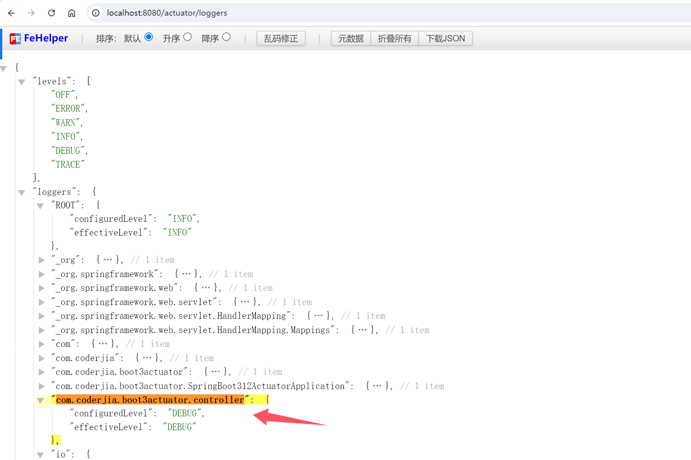Screen dimensions: 691x460
Task: Open the 元数据 metadata button
Action: point(351,38)
